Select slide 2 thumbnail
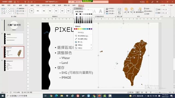This screenshot has width=175, height=98. (x=14, y=39)
